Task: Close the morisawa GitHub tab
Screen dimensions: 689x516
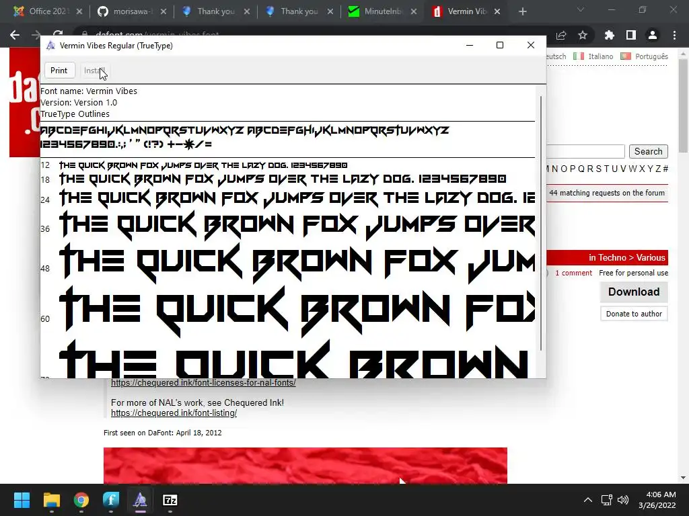Action: pyautogui.click(x=163, y=12)
